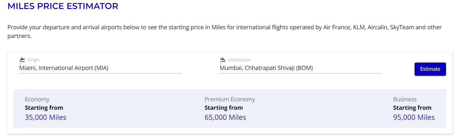
Task: Click the Destination field label
Action: tap(240, 60)
